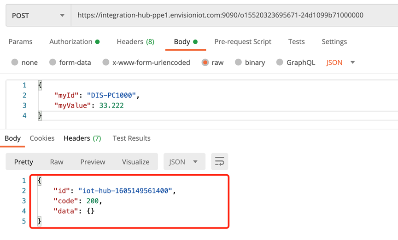Expand the orange JSON body format dropdown
The height and width of the screenshot is (240, 398).
[340, 63]
